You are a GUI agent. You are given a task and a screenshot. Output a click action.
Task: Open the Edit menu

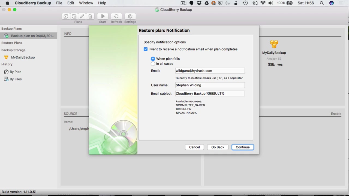tap(71, 3)
